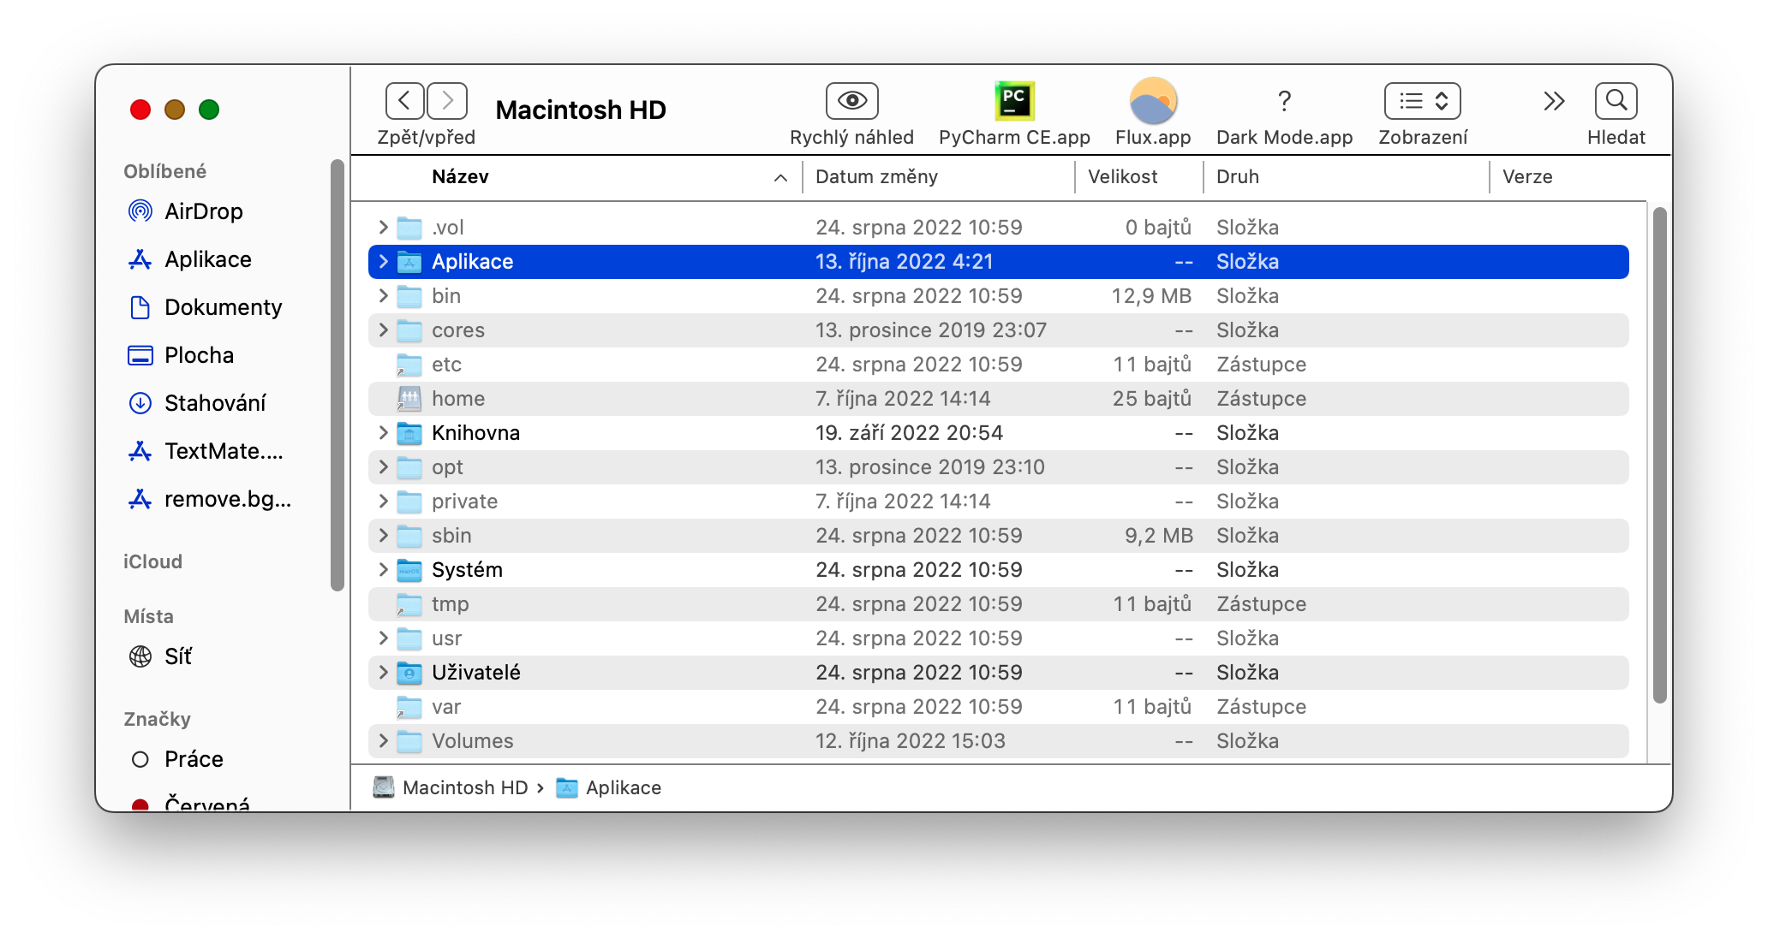Expand the Uživatelé folder chevron
1768x938 pixels.
click(x=383, y=673)
